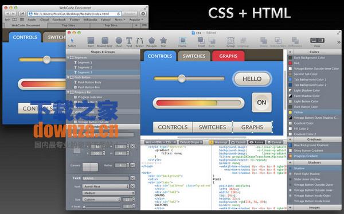This screenshot has height=214, width=344.
Task: Select CONTROLS tab in Safari window
Action: pyautogui.click(x=25, y=37)
